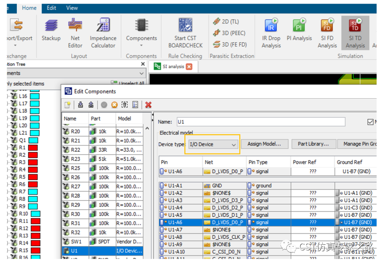This screenshot has width=386, height=264.
Task: Expand the L17 tree node
Action: (8, 104)
